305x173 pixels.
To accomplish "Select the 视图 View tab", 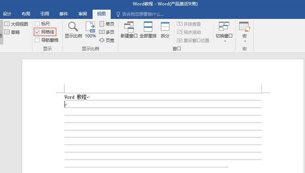I will click(102, 14).
